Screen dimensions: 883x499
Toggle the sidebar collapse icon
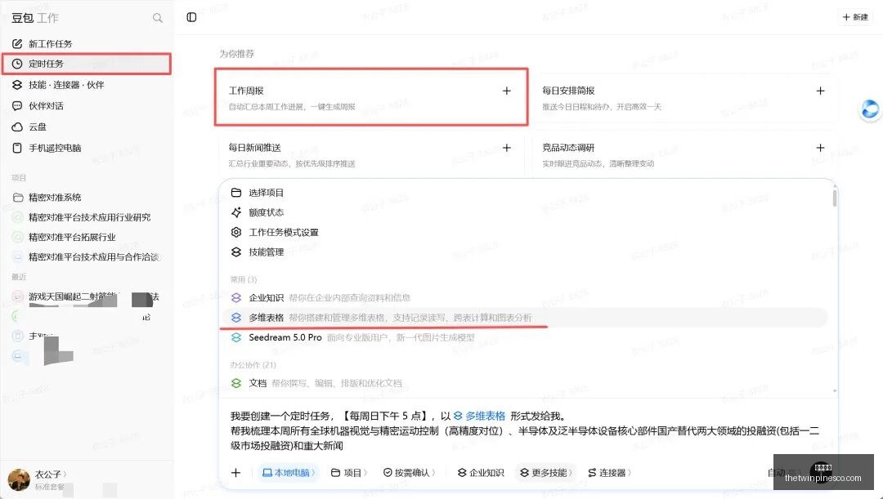pos(191,17)
